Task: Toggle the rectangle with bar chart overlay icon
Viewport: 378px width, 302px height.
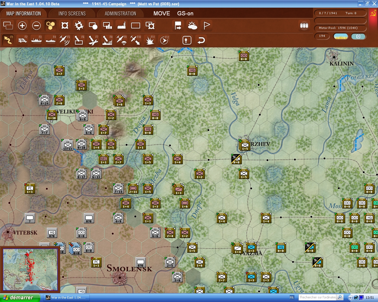Action: point(107,26)
